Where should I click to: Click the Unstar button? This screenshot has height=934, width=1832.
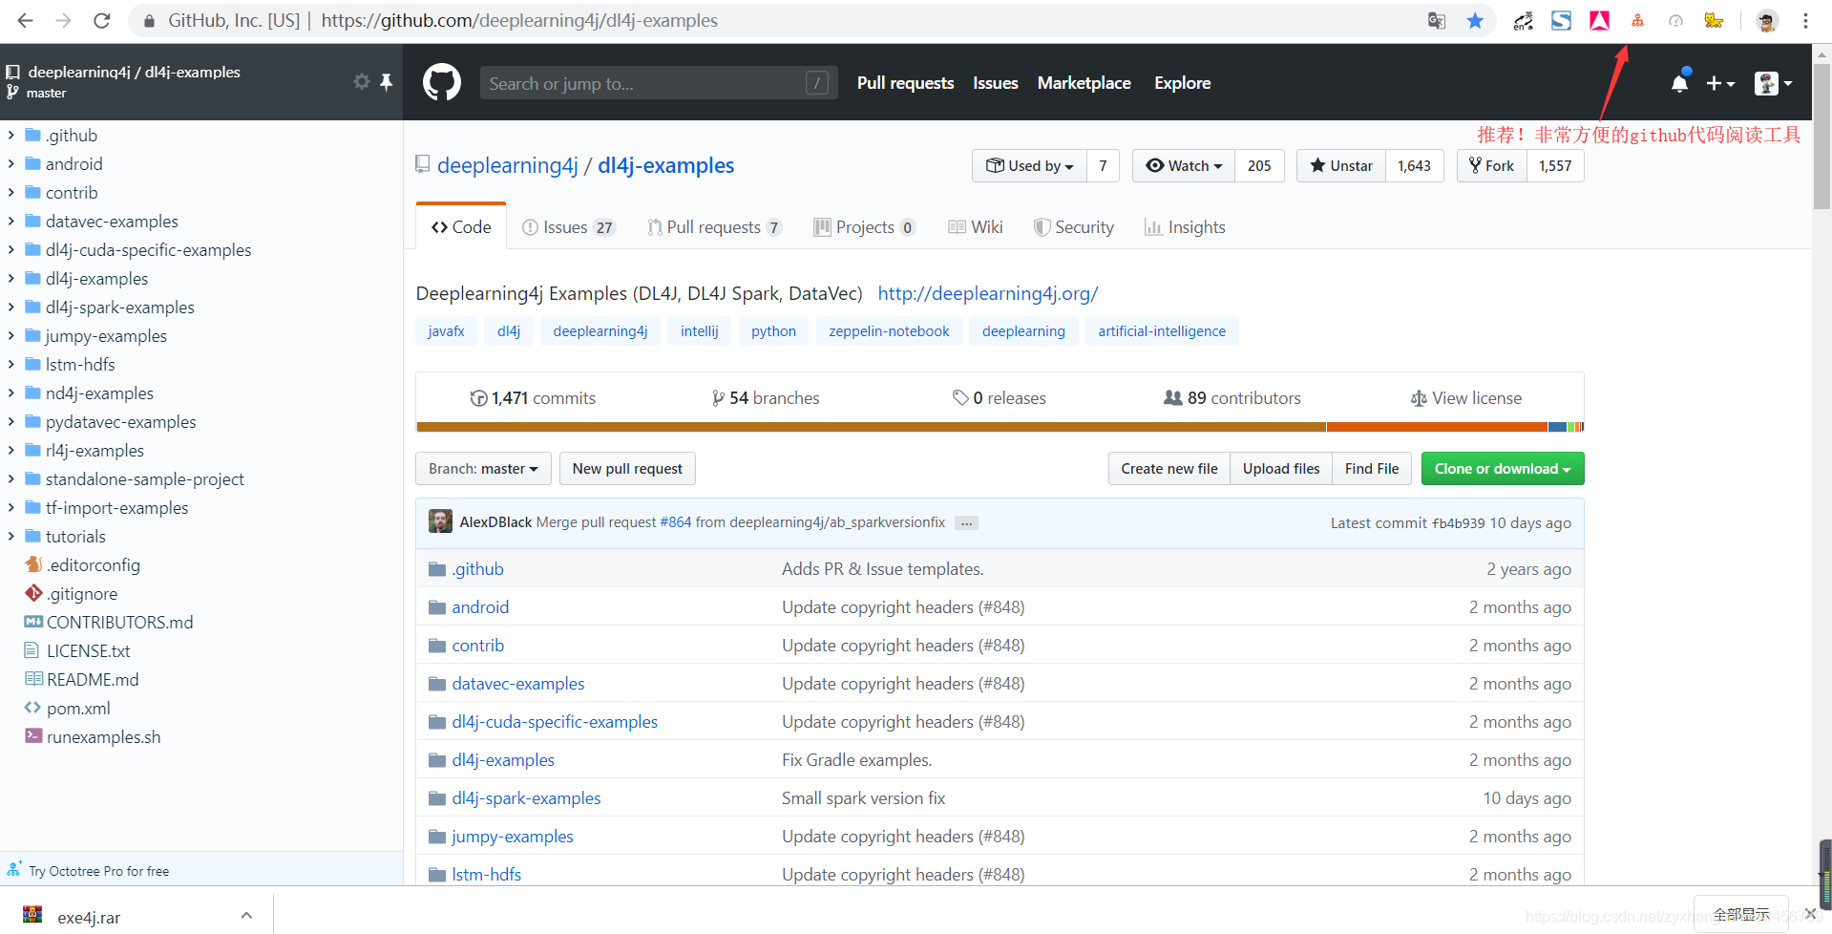pos(1341,166)
